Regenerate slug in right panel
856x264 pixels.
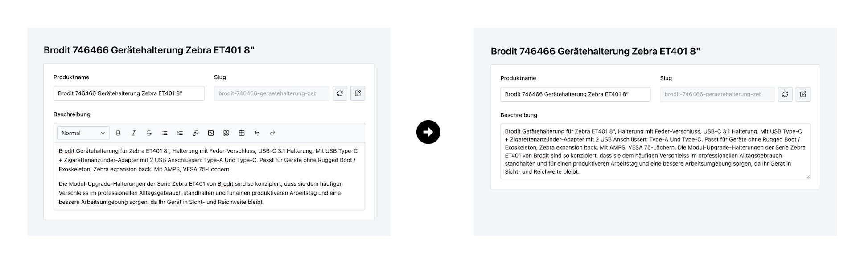(x=785, y=94)
